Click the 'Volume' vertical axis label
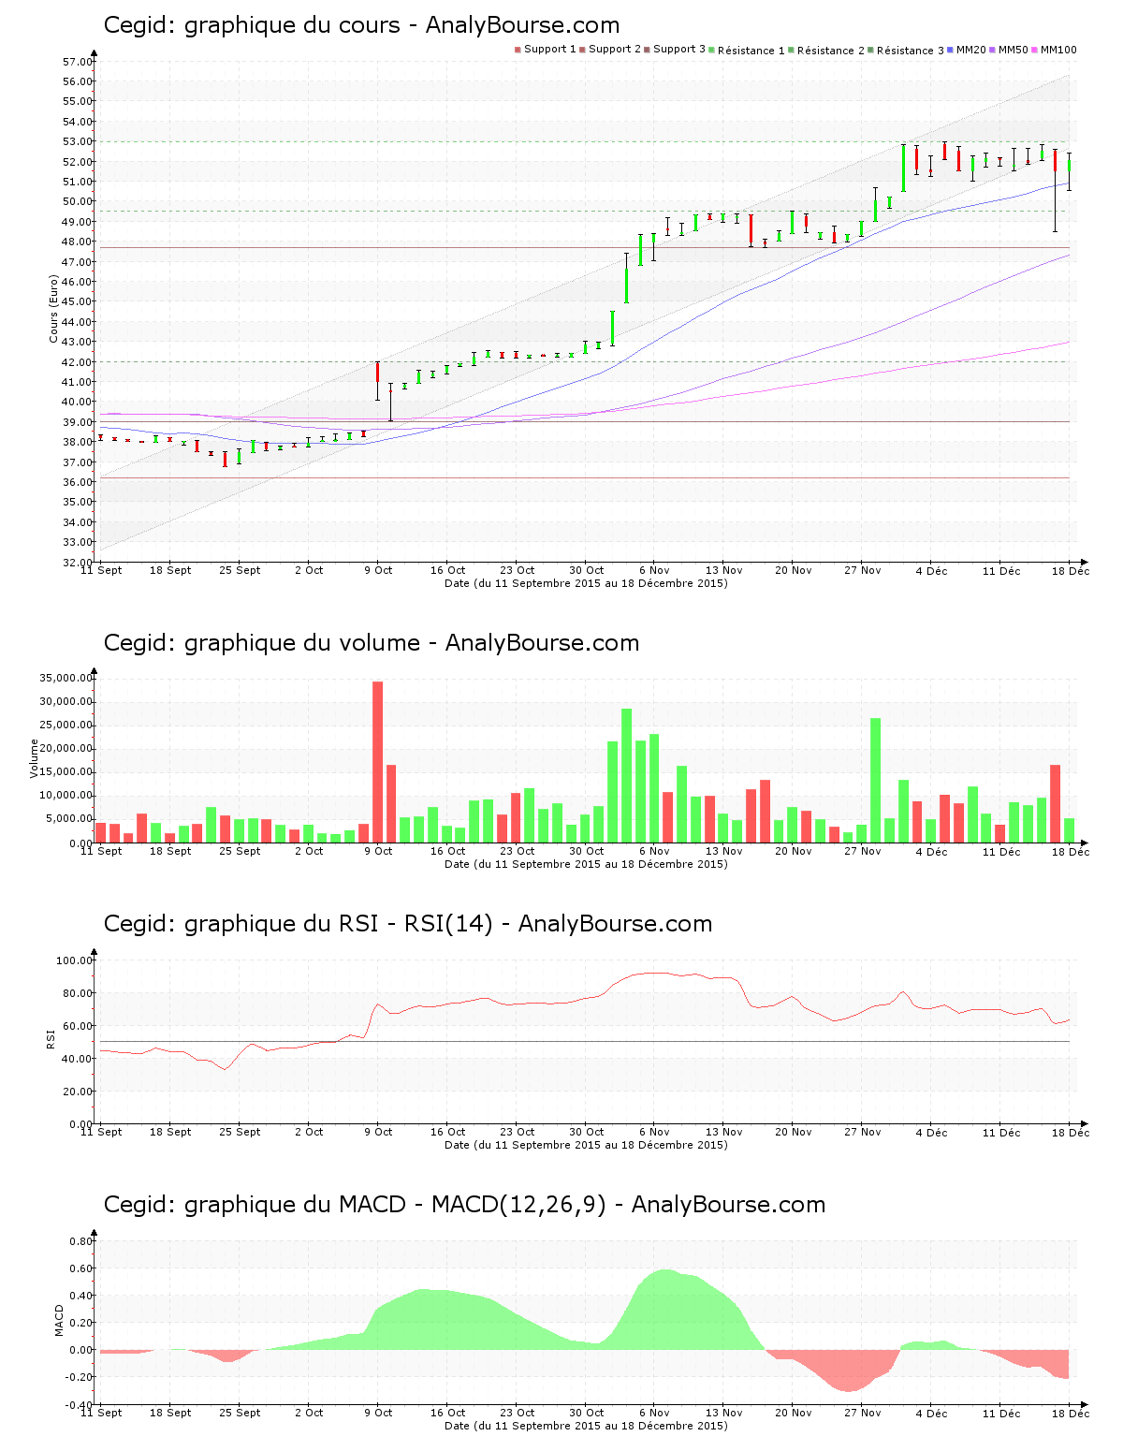The height and width of the screenshot is (1451, 1123). [x=35, y=758]
